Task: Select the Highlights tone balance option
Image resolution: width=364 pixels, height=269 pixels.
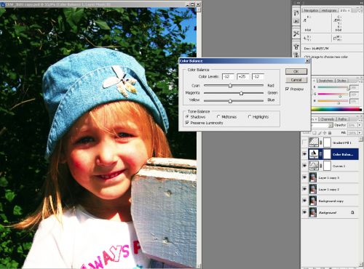Action: click(250, 117)
